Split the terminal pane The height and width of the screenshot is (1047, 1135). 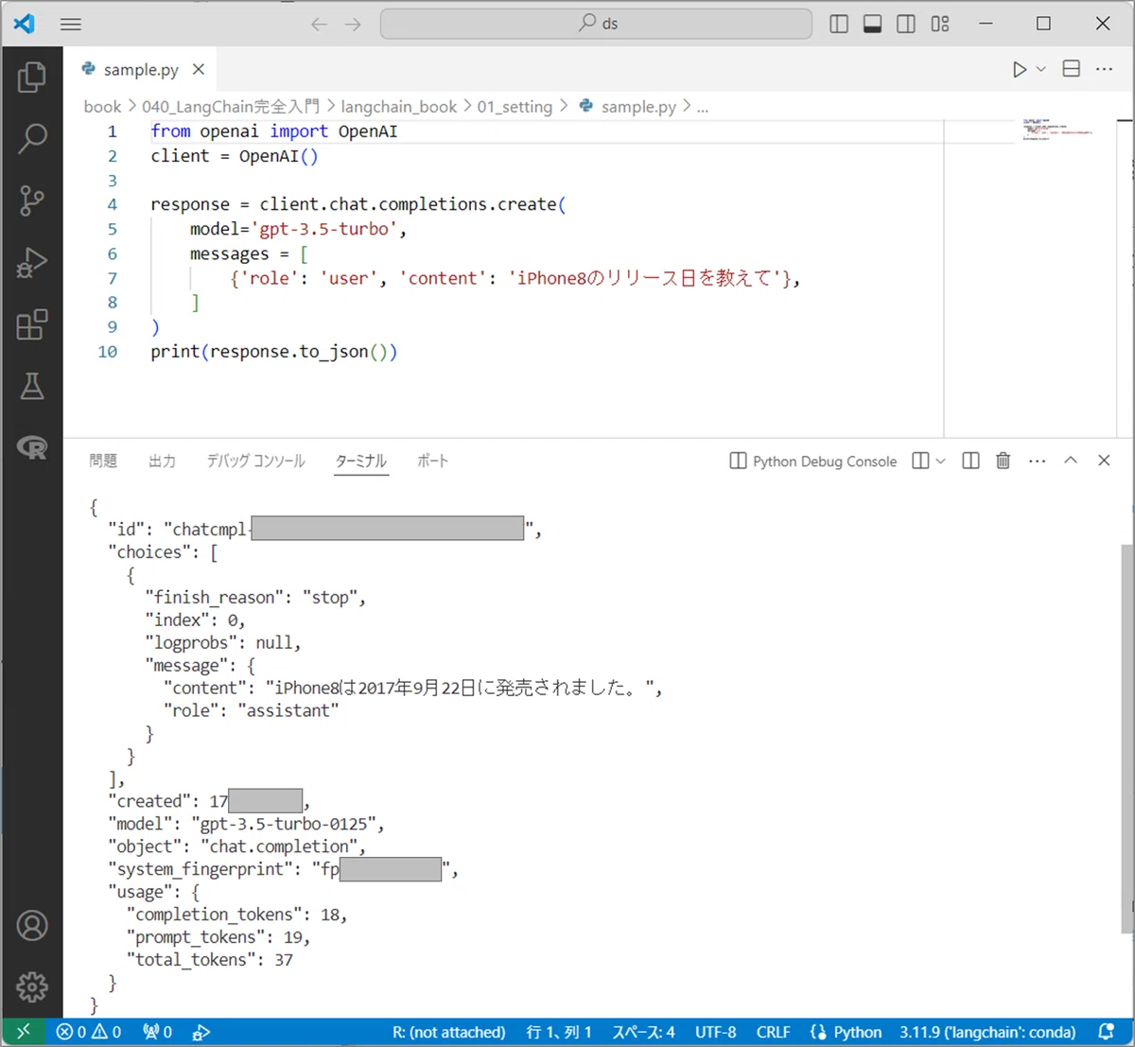[x=970, y=461]
